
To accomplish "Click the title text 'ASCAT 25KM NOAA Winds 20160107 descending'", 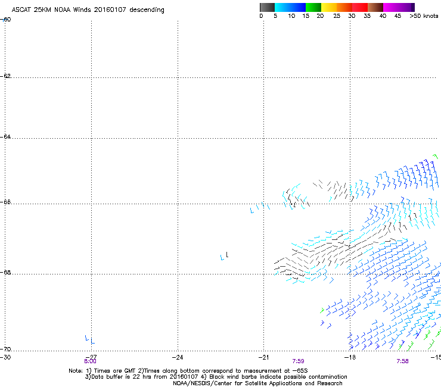I will coord(88,10).
